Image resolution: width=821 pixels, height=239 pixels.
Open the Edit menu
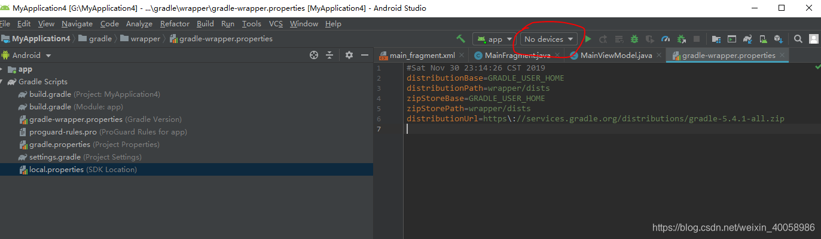tap(24, 24)
